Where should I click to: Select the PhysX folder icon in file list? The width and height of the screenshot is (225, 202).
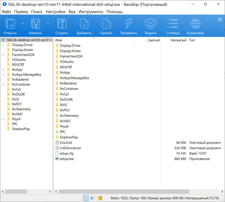[x=57, y=126]
